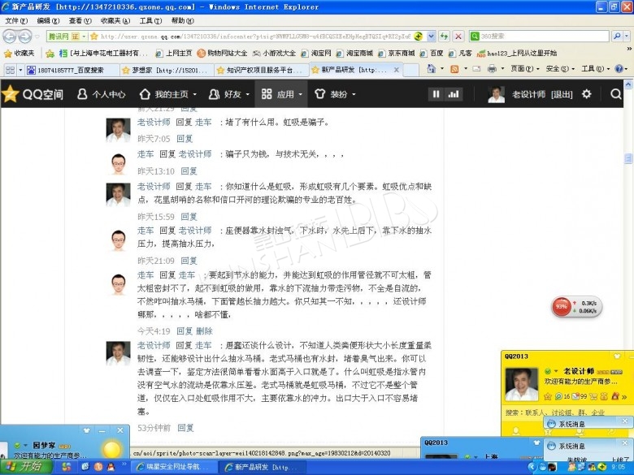
Task: Click the refresh page icon
Action: tap(445, 37)
